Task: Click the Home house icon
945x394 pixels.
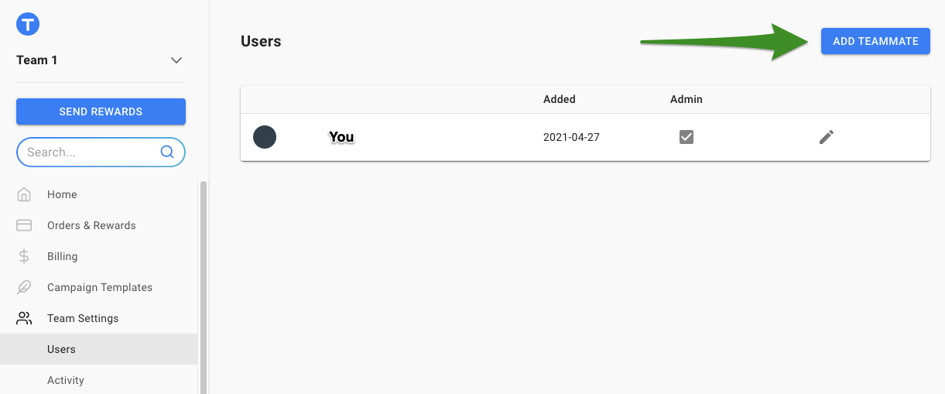Action: point(24,194)
